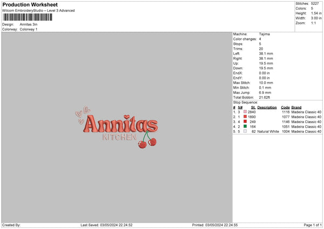Click the 'St.' column header
The image size is (324, 229).
[253, 107]
